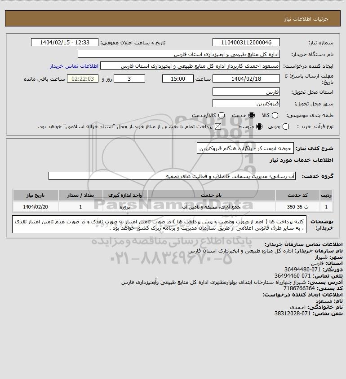
Task: Click the creator phone number 38312028-071
Action: [292, 313]
